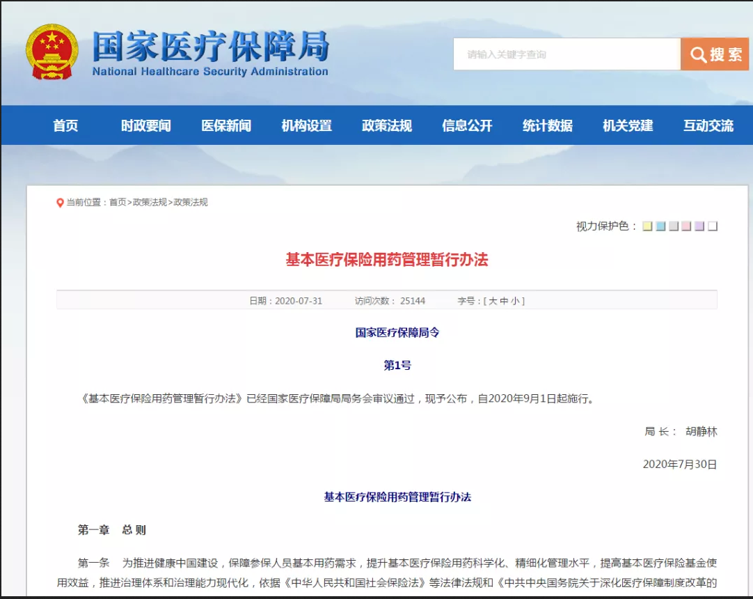Click the red title 基本医疗保险用药管理暂行办法
Viewport: 753px width, 599px height.
(x=387, y=260)
